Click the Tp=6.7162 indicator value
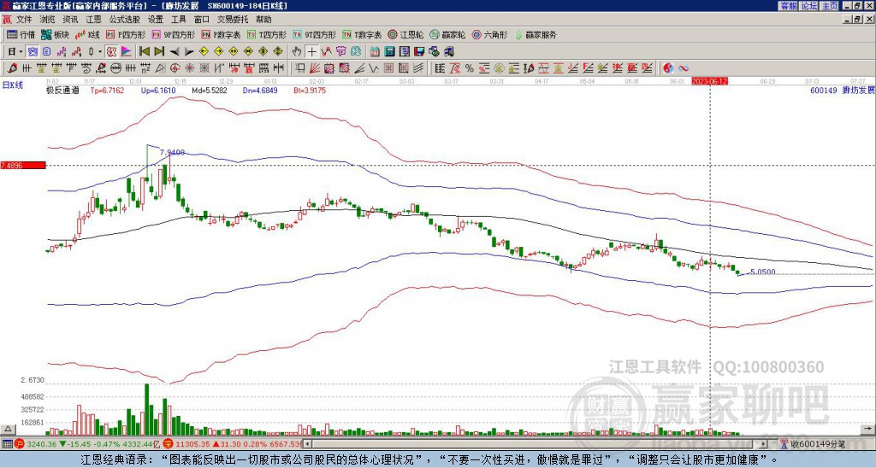Image resolution: width=876 pixels, height=468 pixels. click(108, 91)
